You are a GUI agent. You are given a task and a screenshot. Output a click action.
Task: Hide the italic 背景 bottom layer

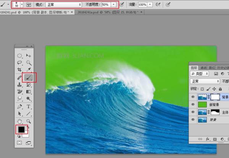(x=193, y=120)
